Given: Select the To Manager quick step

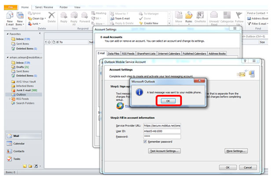Looking at the screenshot, I should click(149, 14).
